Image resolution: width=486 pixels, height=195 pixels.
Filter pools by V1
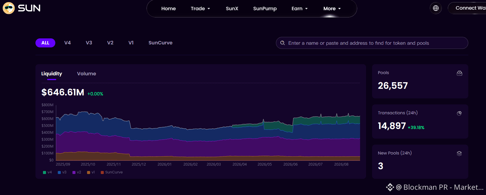click(x=131, y=43)
